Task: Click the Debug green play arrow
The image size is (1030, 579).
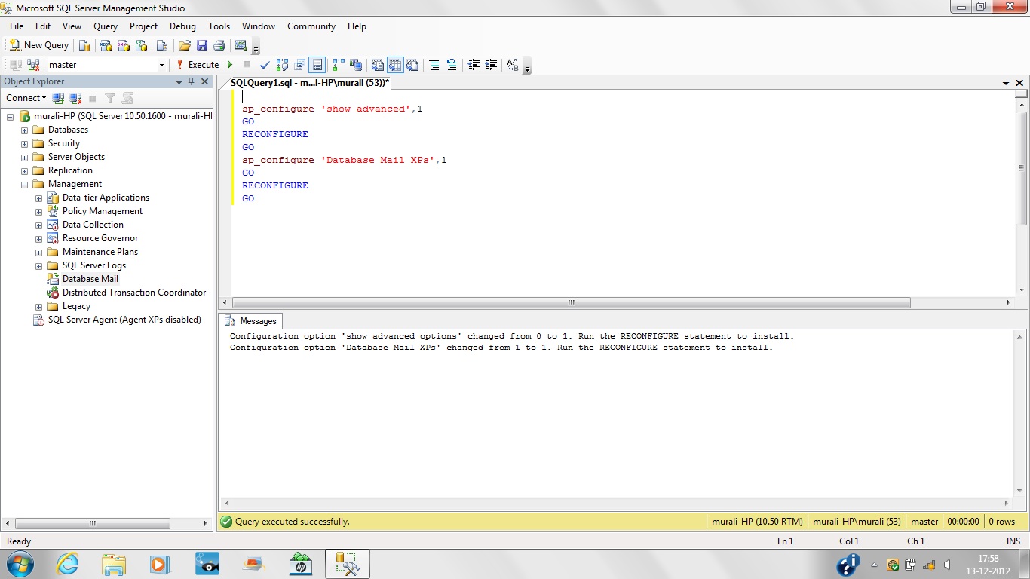Action: 230,65
